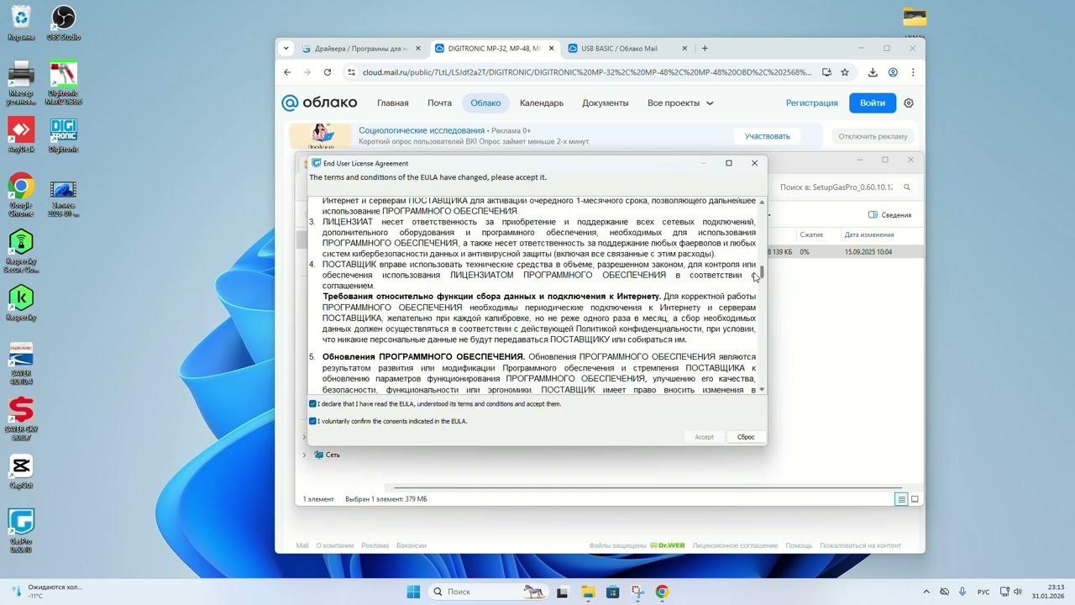Open the AnyDesk desktop shortcut

point(21,134)
